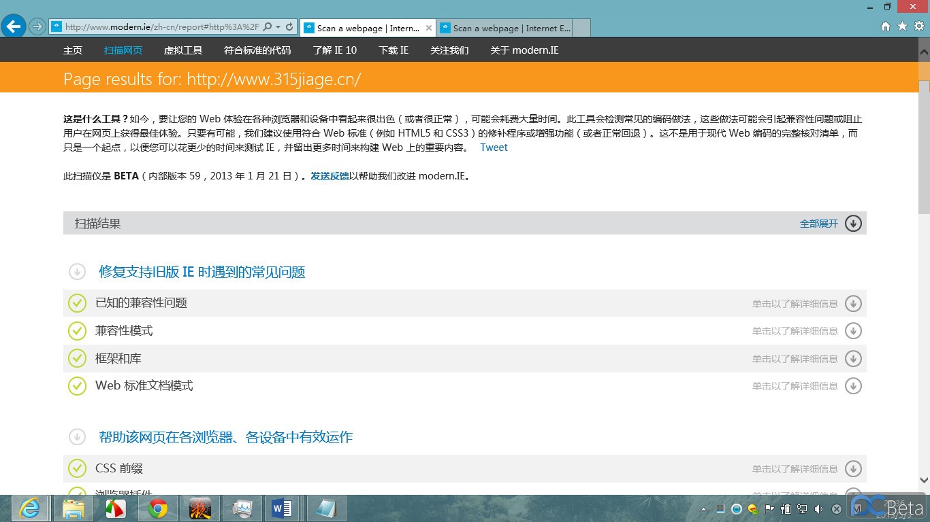
Task: Click the 扫描结果 section header text
Action: [x=98, y=224]
